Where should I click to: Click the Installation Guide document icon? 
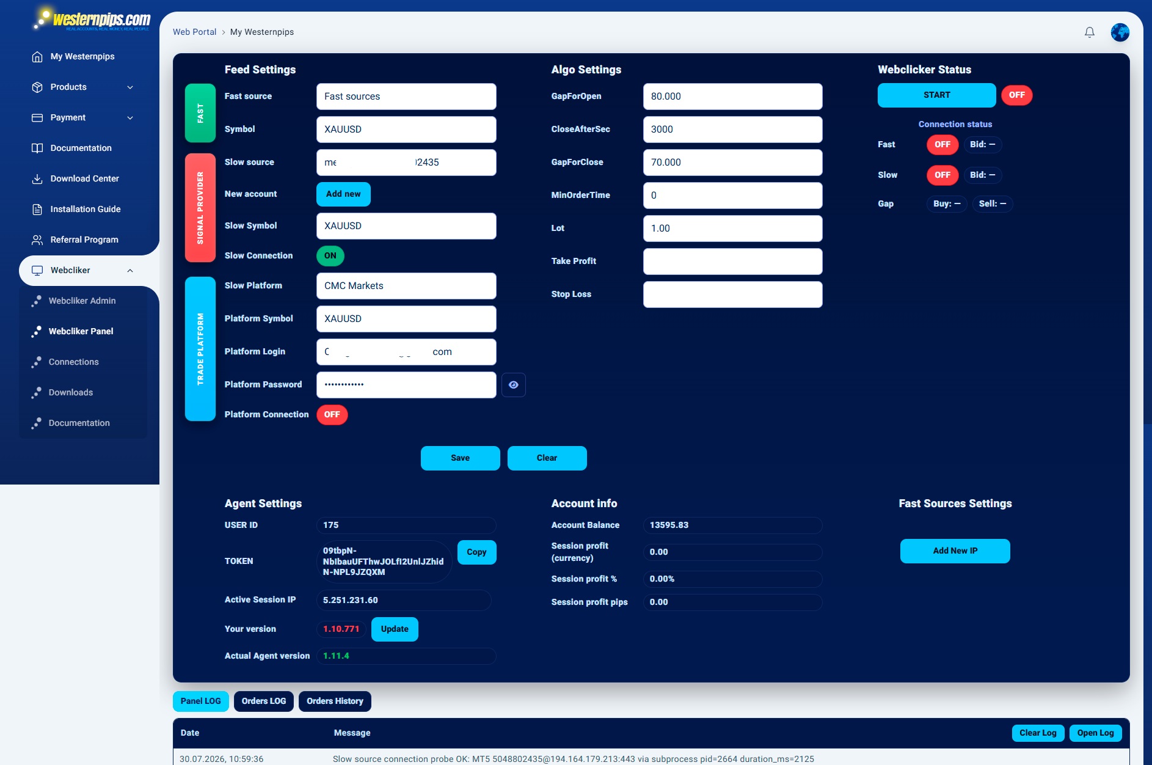(x=37, y=209)
